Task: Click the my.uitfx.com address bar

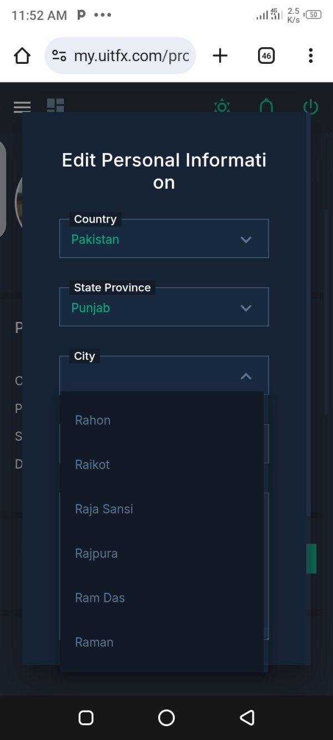Action: 131,56
